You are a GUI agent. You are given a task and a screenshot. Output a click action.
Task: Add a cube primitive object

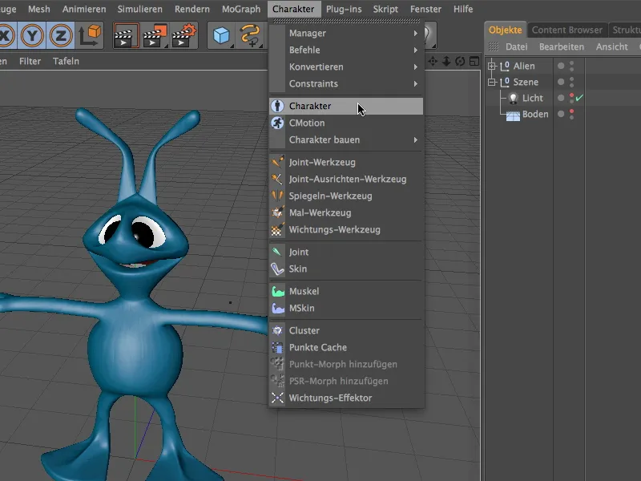pyautogui.click(x=221, y=35)
